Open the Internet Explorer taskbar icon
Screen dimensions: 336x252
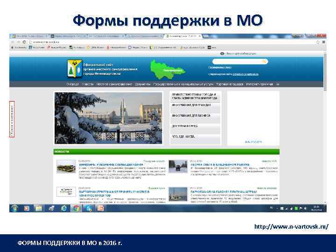pyautogui.click(x=64, y=208)
